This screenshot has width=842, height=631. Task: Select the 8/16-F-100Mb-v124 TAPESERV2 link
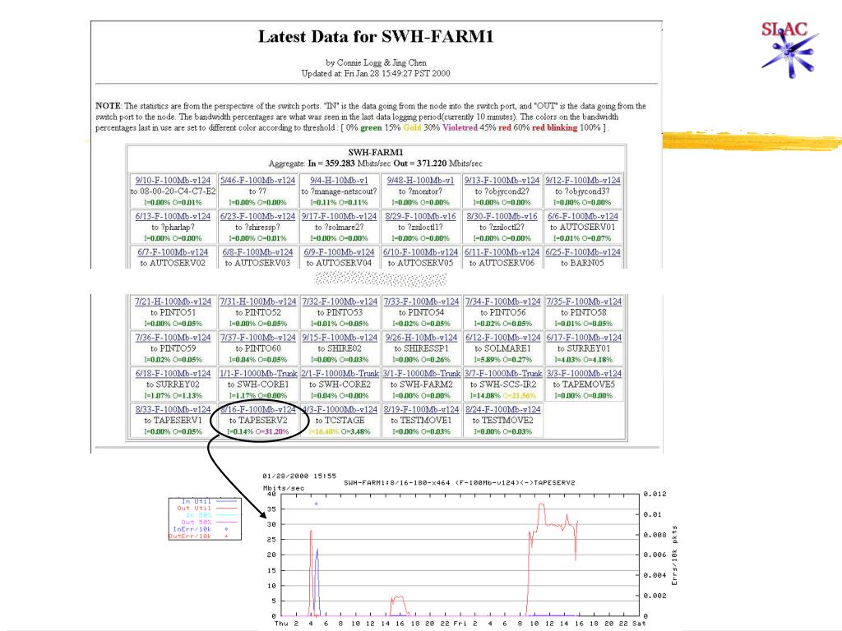[x=257, y=409]
